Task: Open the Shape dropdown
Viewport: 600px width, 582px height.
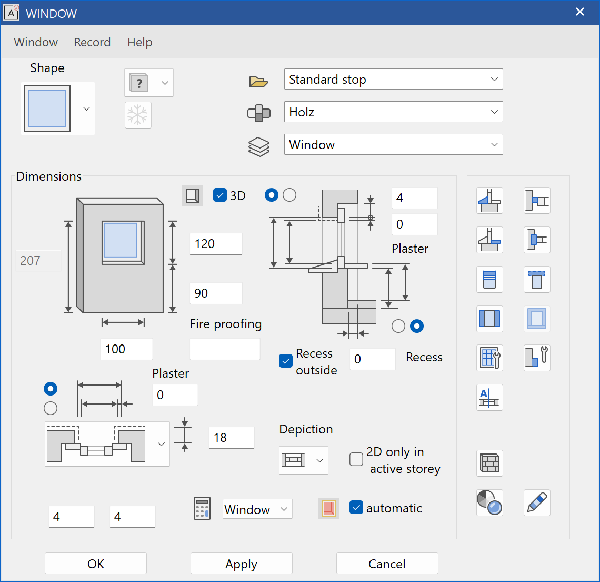Action: 58,108
